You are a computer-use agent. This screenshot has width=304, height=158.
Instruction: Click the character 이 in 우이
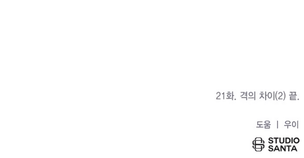[x=295, y=125]
